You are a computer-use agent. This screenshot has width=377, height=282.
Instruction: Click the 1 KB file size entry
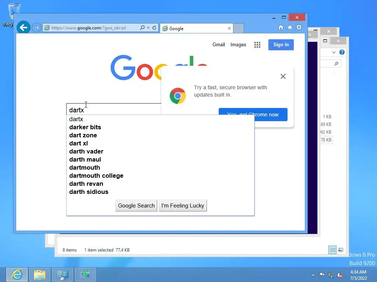click(327, 117)
